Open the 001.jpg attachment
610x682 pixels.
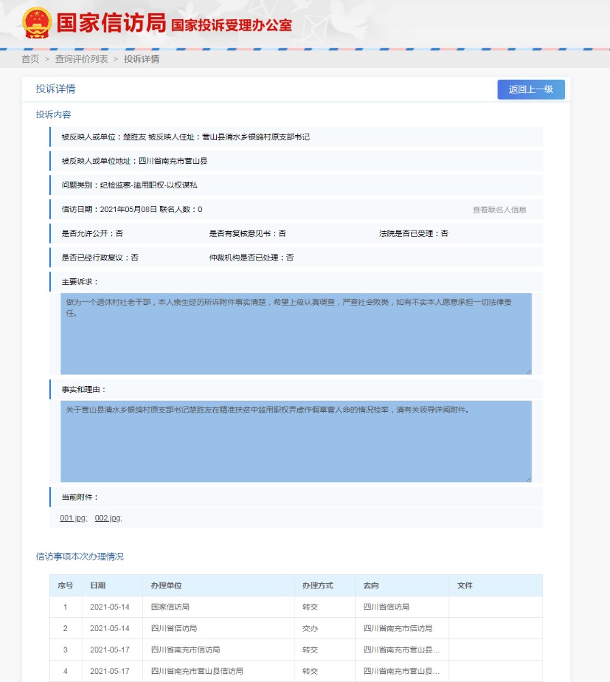pos(73,518)
